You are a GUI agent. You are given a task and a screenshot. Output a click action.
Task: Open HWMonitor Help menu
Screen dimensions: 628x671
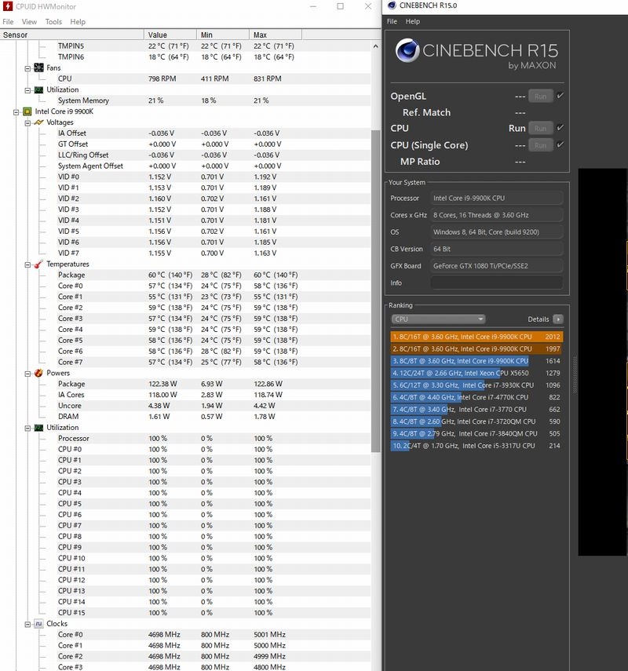[78, 21]
